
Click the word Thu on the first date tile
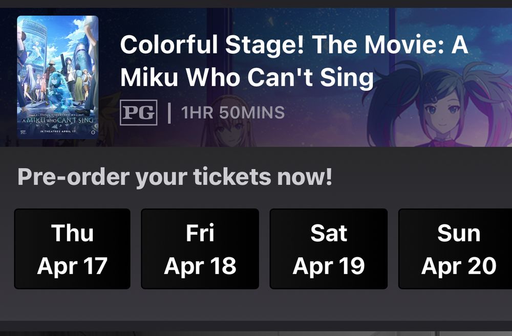click(x=72, y=233)
